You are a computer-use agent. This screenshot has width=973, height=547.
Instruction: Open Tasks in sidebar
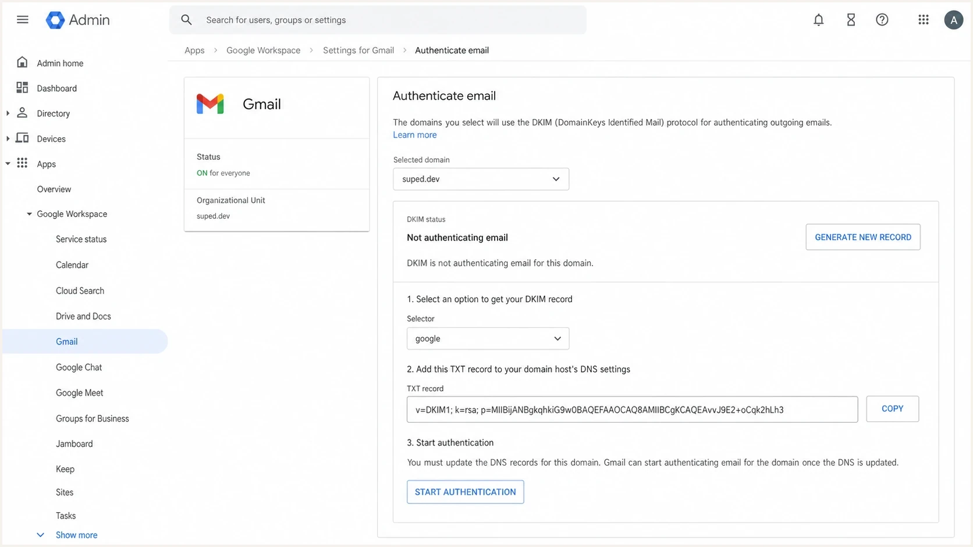click(x=66, y=516)
